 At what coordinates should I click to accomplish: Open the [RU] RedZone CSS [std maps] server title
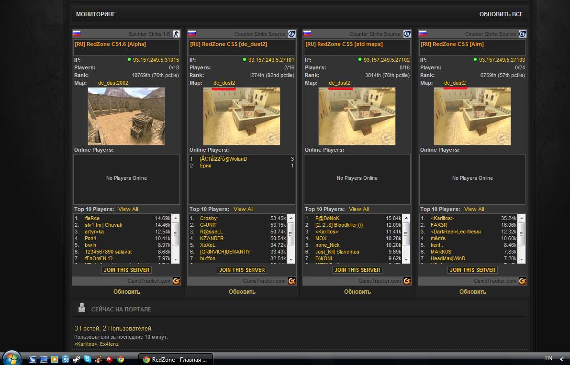point(344,44)
